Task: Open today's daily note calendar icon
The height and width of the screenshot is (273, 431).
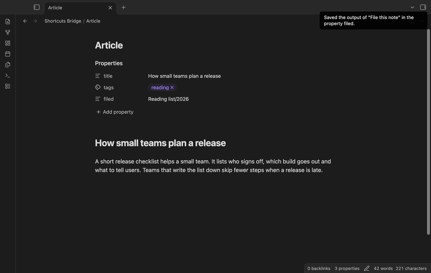Action: click(x=8, y=54)
